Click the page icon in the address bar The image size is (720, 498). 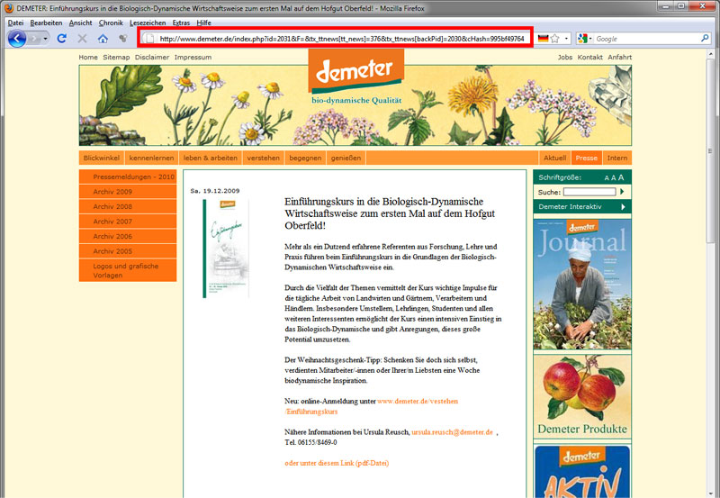coord(148,39)
